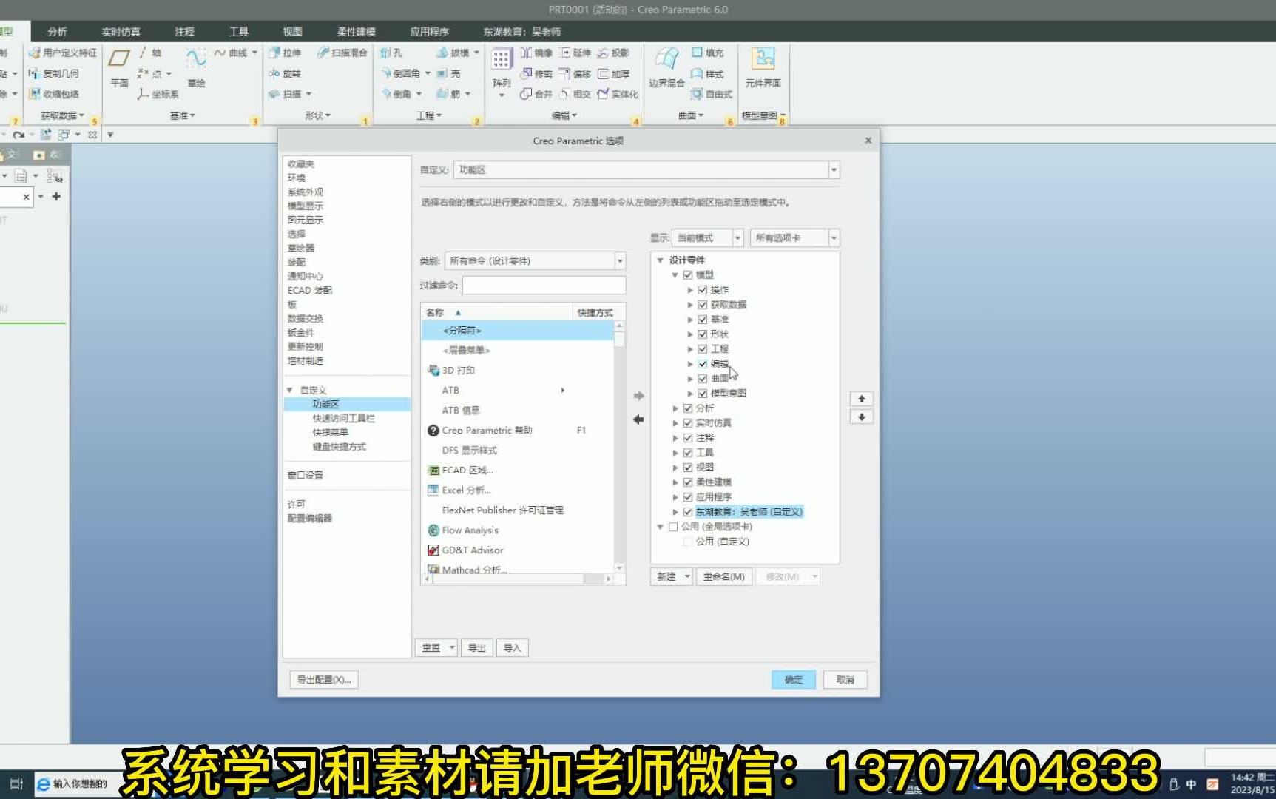Click the 导入 button

point(512,647)
